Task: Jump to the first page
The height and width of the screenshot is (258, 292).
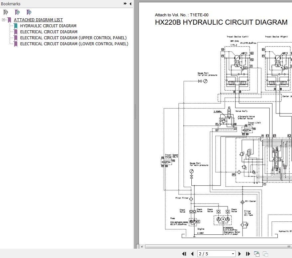Action: 184,254
